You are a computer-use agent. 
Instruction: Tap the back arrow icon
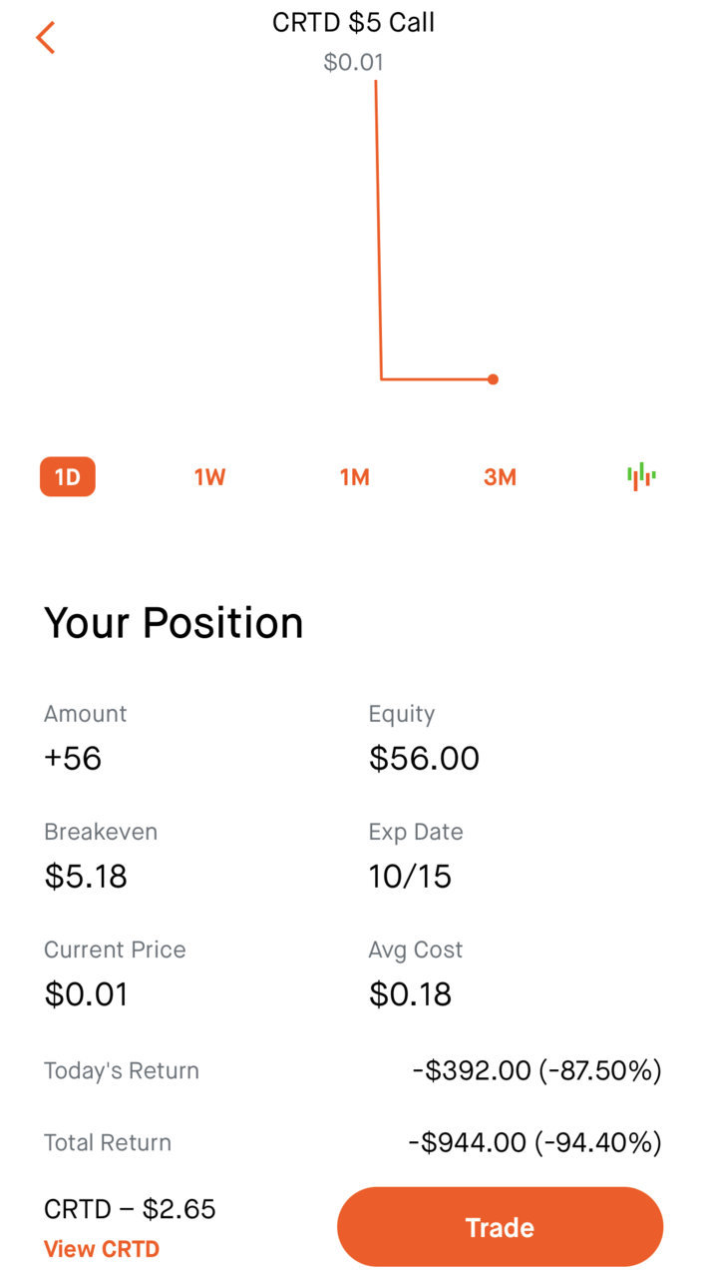(45, 38)
